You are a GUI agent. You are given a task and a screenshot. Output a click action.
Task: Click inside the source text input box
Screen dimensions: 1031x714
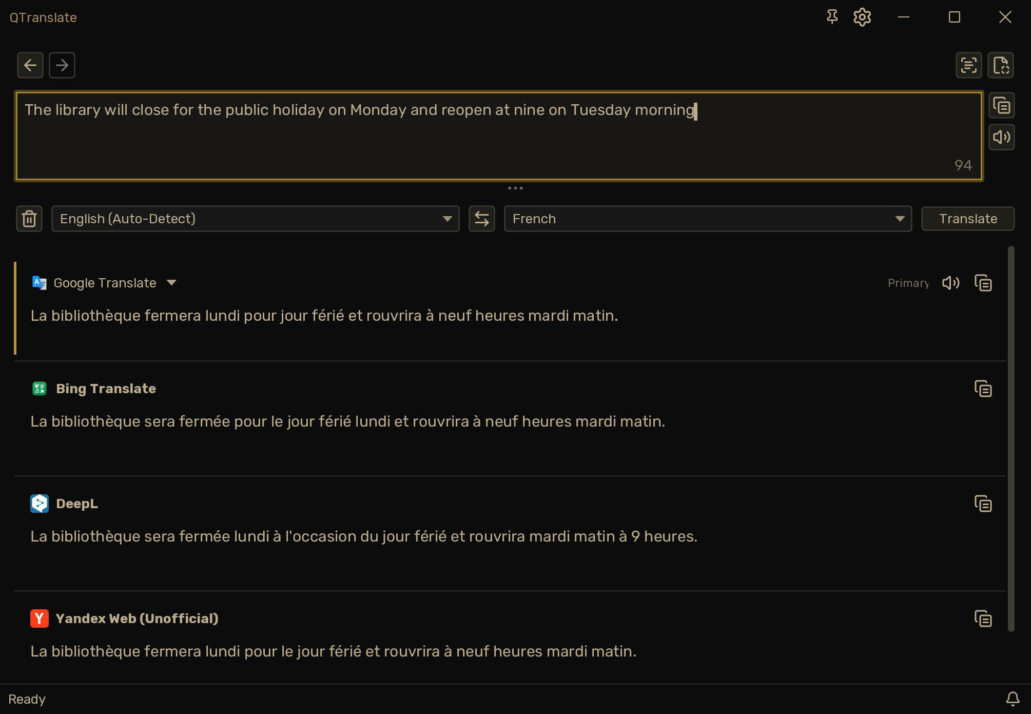(499, 136)
